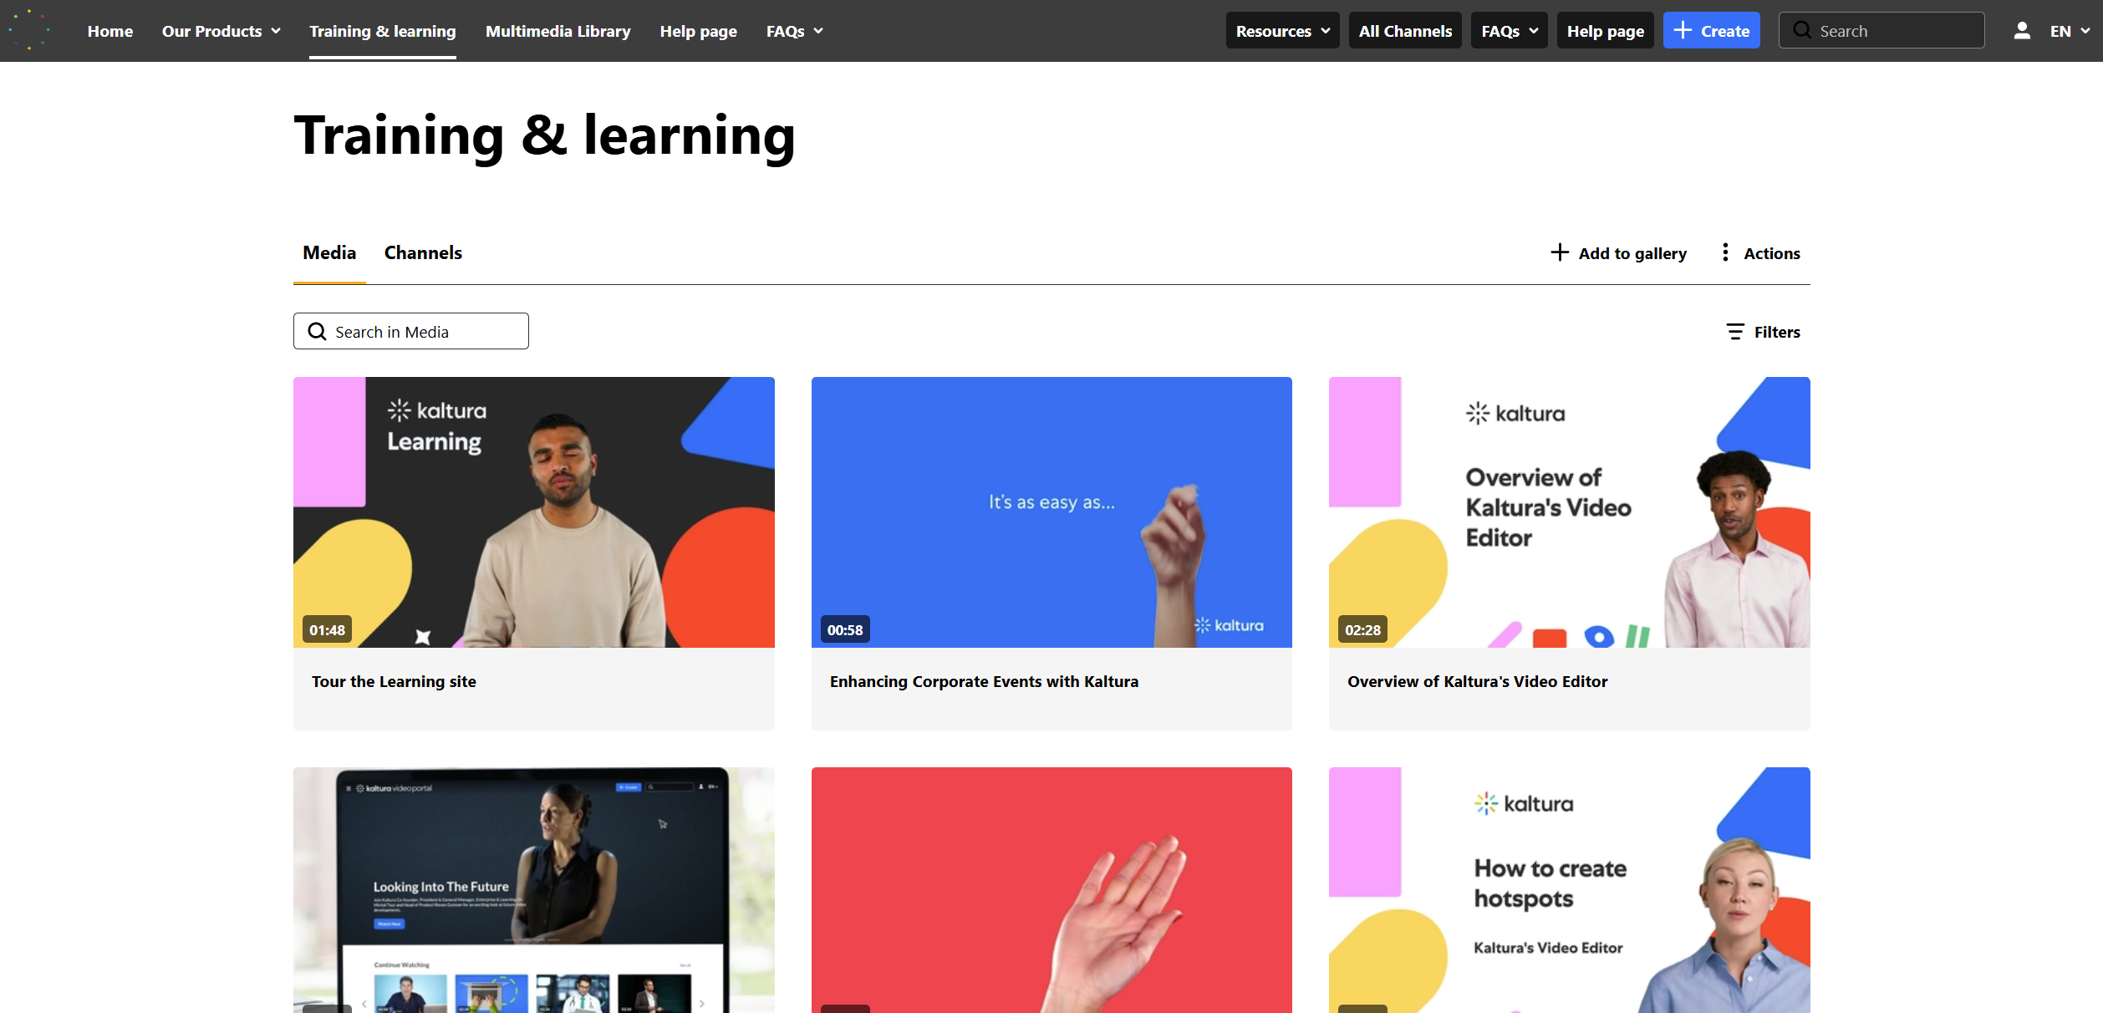Select the Media tab
This screenshot has width=2103, height=1013.
(329, 252)
